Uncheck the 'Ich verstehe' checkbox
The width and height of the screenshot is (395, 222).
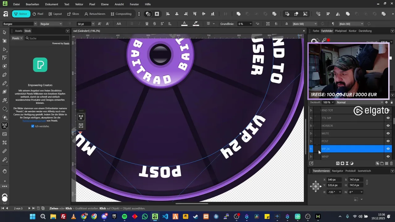point(33,126)
